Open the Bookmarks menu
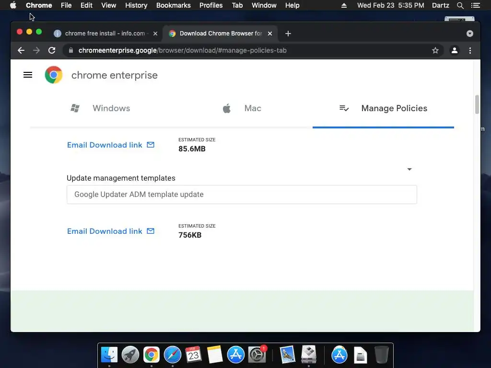This screenshot has width=491, height=368. click(174, 5)
